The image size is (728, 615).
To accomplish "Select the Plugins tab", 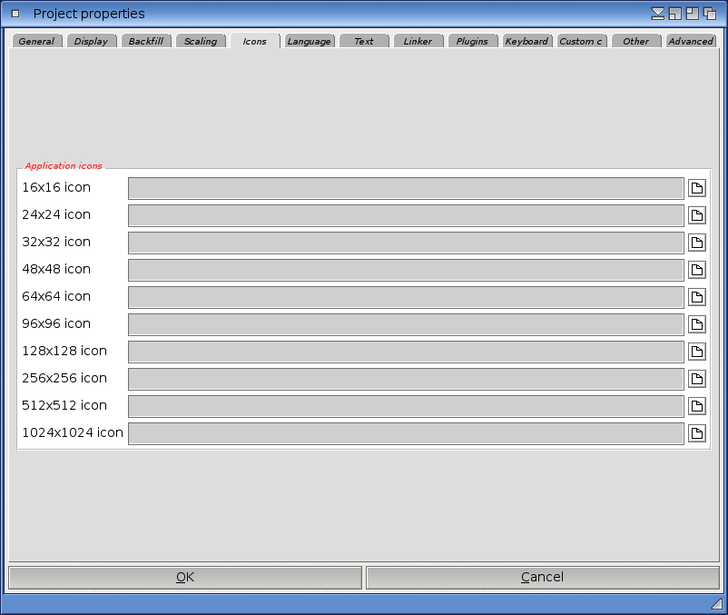I will (x=472, y=41).
